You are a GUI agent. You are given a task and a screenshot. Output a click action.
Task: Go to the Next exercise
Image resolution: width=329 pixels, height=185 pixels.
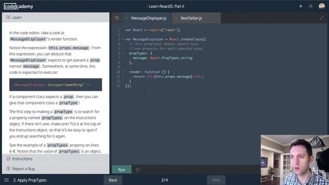(216, 180)
